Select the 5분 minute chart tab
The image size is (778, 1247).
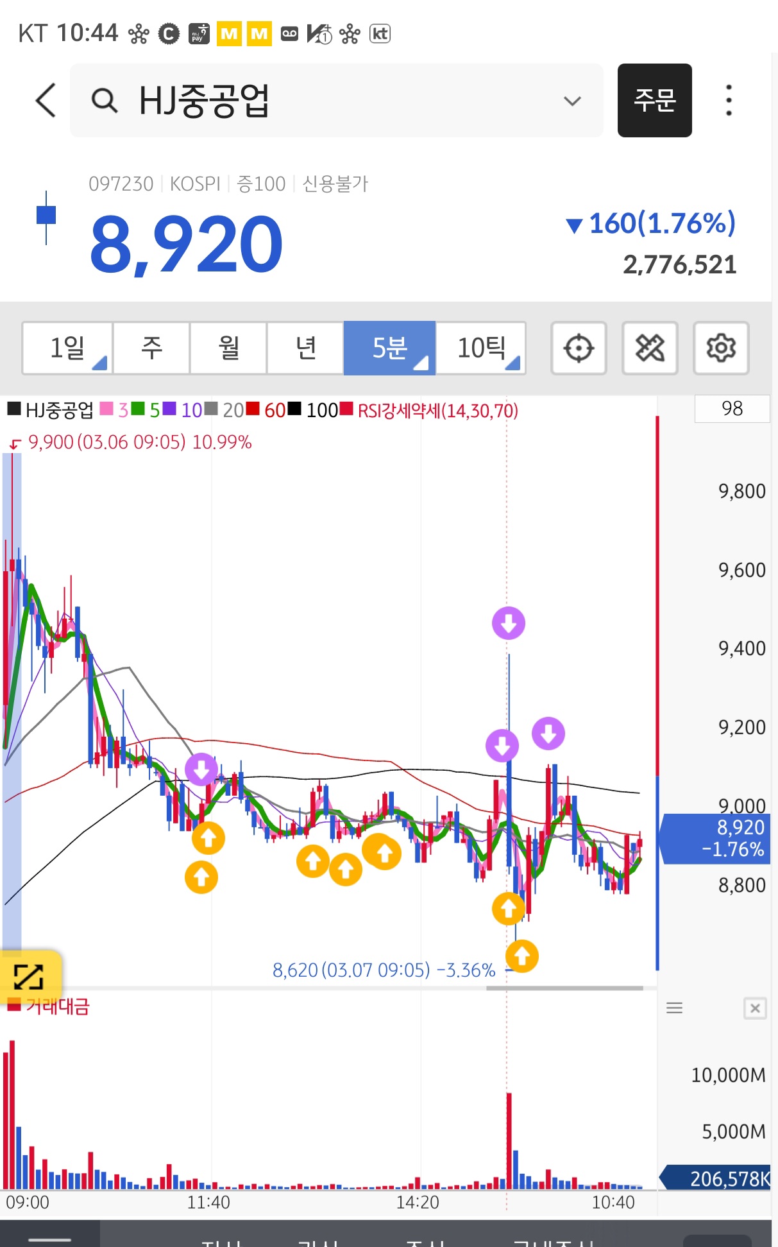pos(389,348)
